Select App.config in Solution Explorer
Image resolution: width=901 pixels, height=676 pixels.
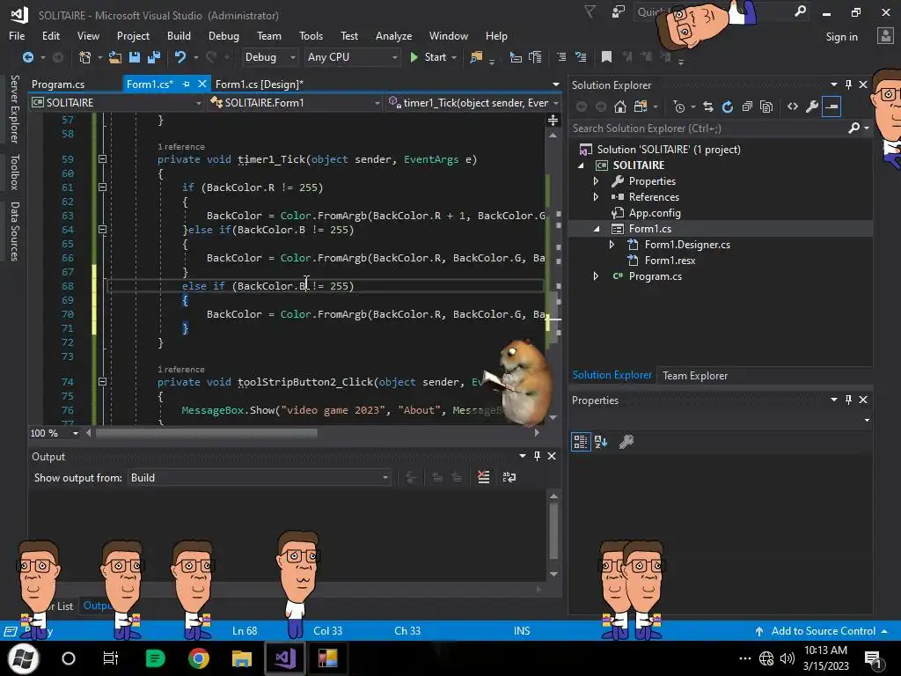pyautogui.click(x=654, y=213)
